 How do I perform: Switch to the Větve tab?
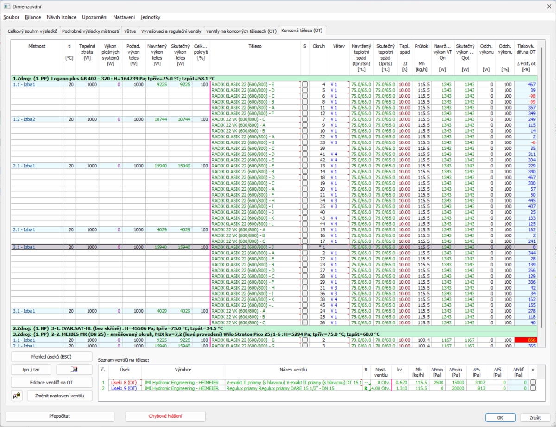pos(129,31)
